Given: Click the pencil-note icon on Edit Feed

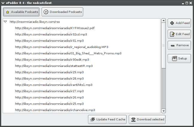Looking at the screenshot, I should coord(172,34).
